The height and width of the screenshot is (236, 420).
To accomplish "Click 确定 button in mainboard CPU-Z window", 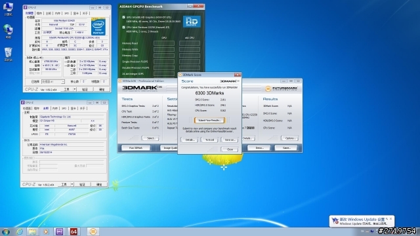I will pos(99,184).
